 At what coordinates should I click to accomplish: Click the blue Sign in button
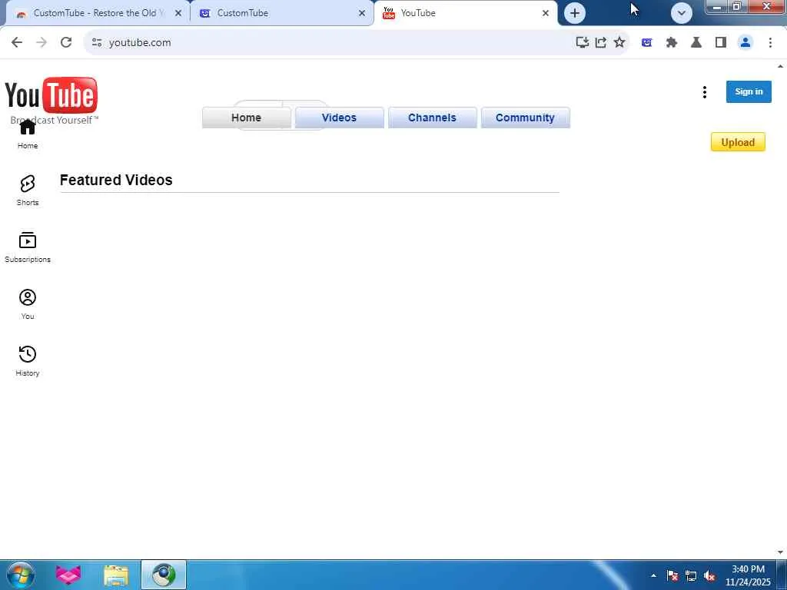pyautogui.click(x=749, y=91)
